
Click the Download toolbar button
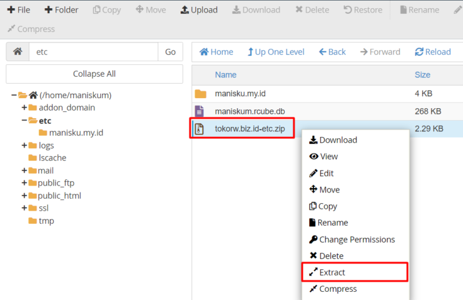[256, 10]
